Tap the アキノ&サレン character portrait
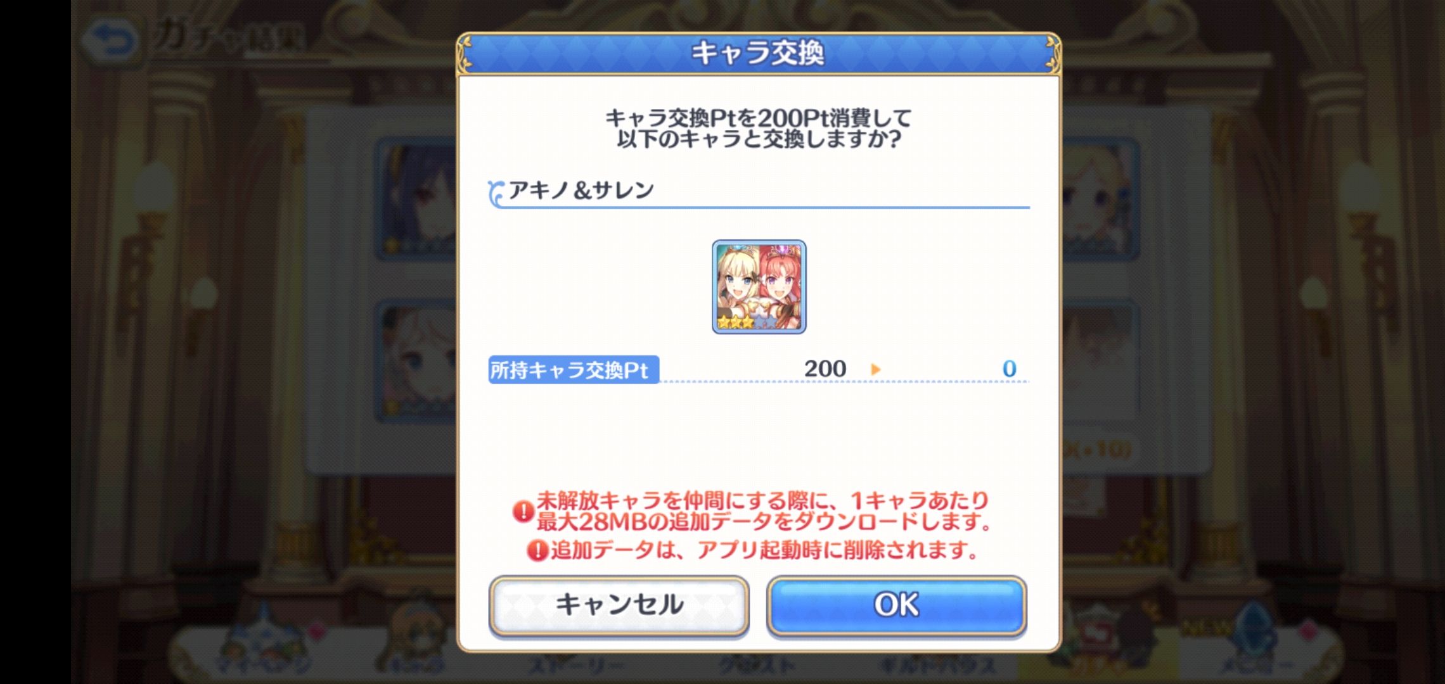 click(x=759, y=287)
